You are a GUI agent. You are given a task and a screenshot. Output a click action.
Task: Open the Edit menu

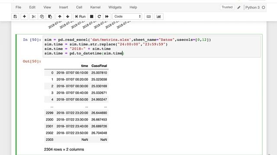point(32,7)
